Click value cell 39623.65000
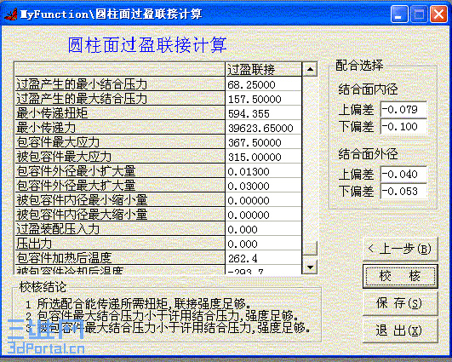The image size is (452, 362). click(263, 128)
